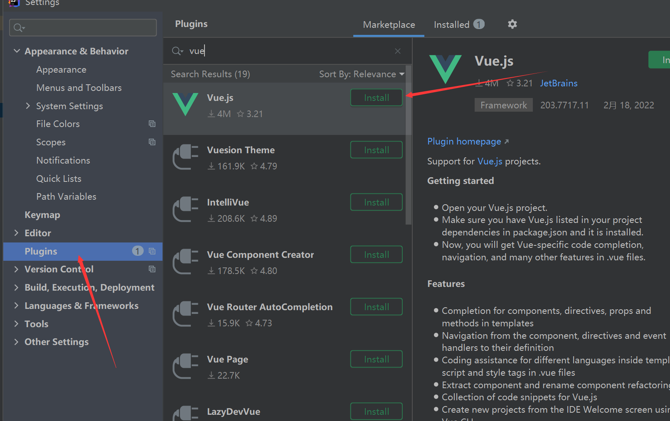Click the large Vue.js logo in details
670x421 pixels.
point(446,69)
